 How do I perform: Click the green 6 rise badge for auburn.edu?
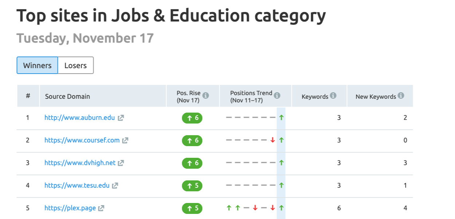point(192,118)
